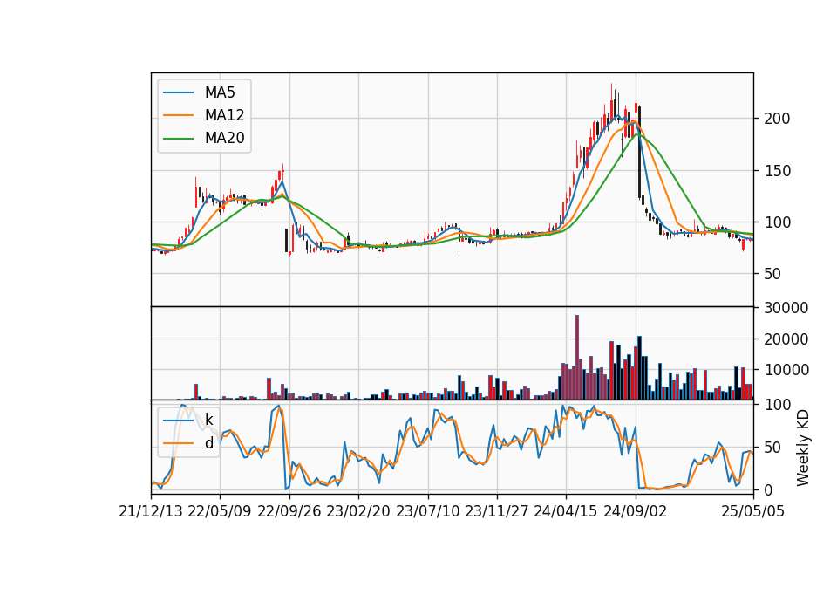Click the 0 tick on the Weekly KD axis

click(768, 489)
